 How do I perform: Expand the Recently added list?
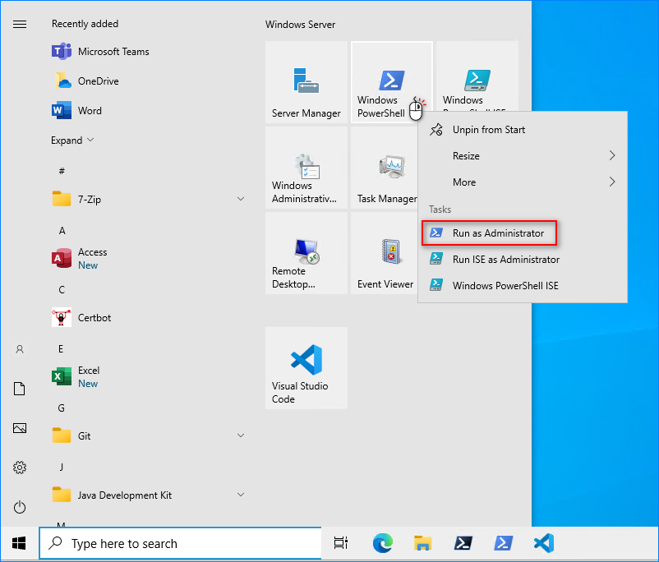click(72, 140)
